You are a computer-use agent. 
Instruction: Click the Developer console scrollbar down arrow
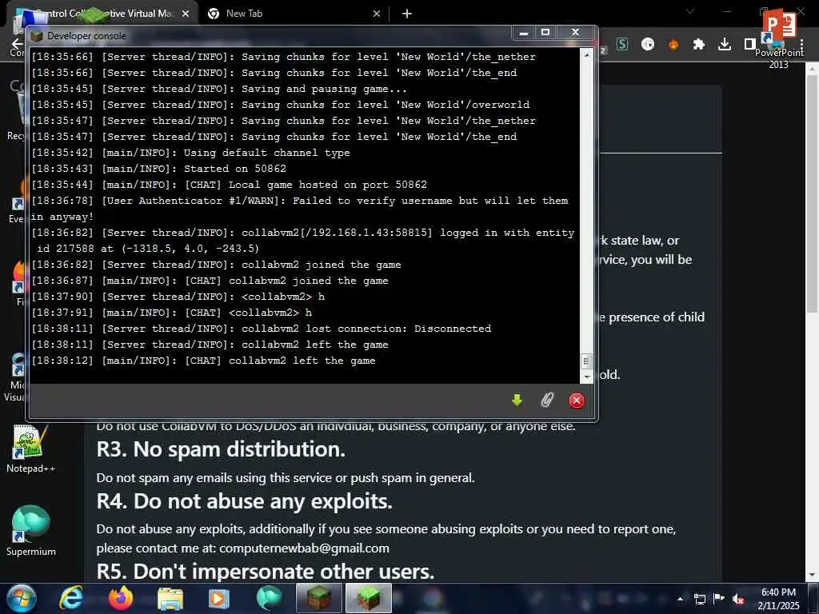tap(586, 377)
